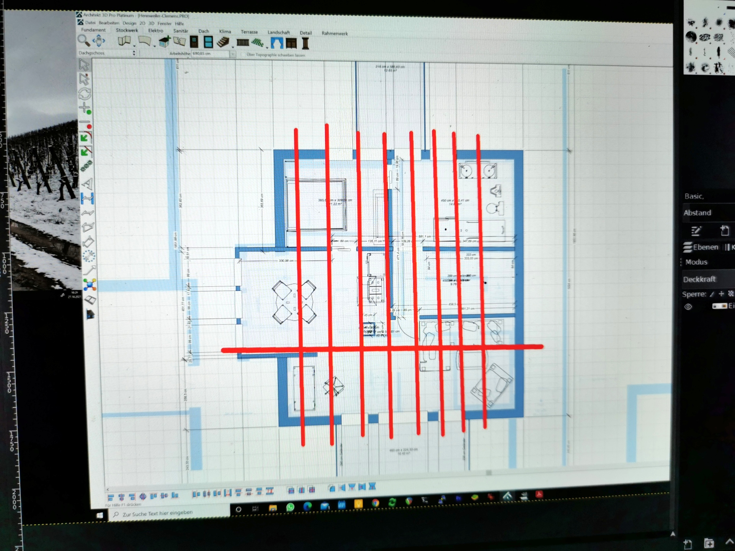This screenshot has width=735, height=551.
Task: Open the Datei menu
Action: pos(90,23)
